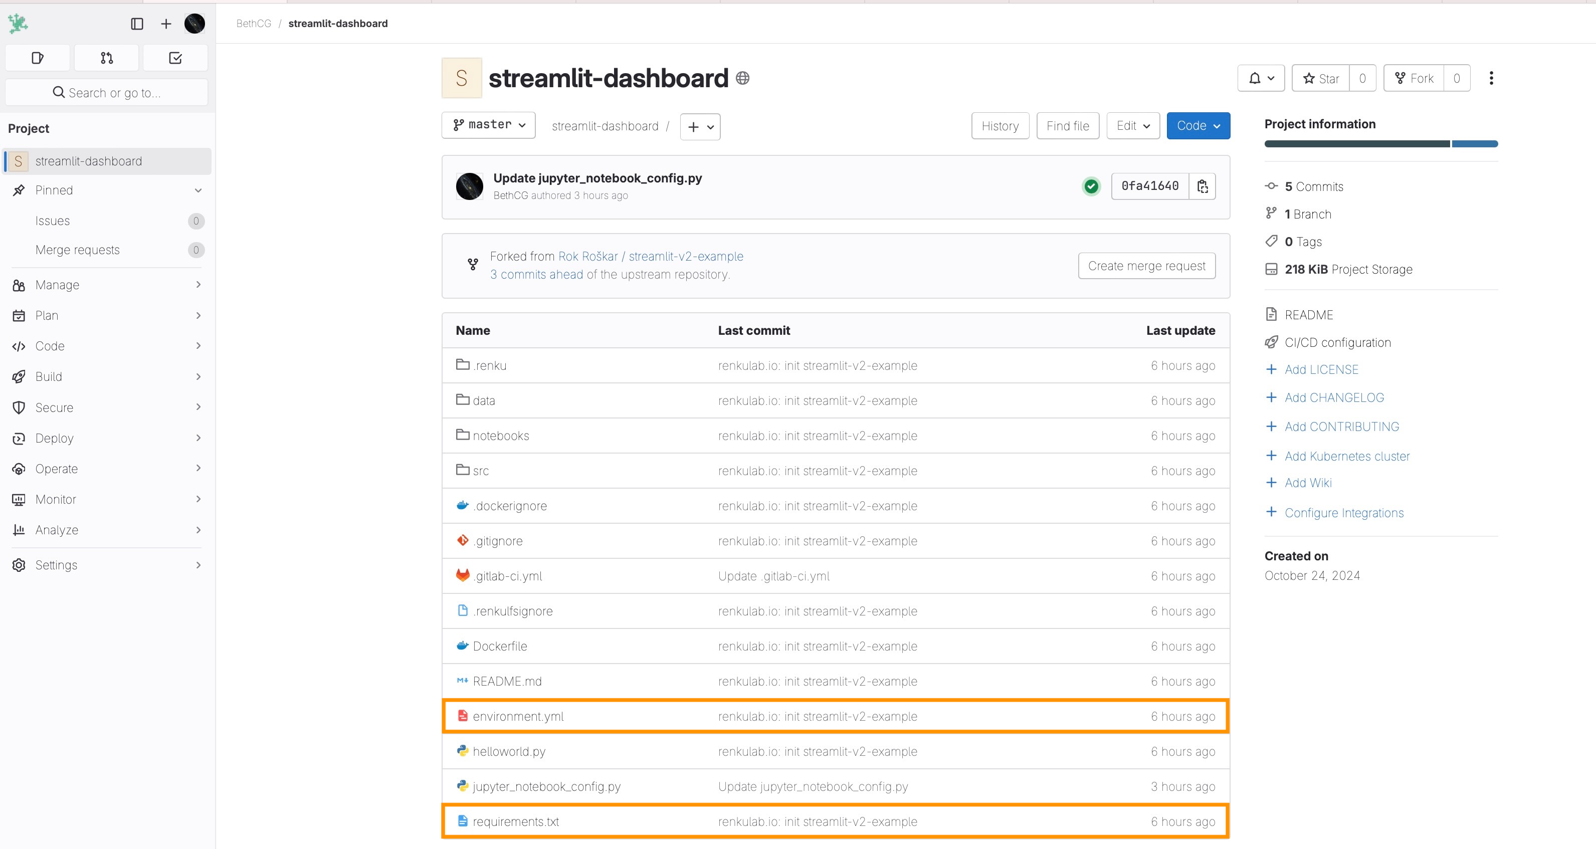Screen dimensions: 1596x849
Task: Open the blue Code dropdown
Action: (x=1198, y=126)
